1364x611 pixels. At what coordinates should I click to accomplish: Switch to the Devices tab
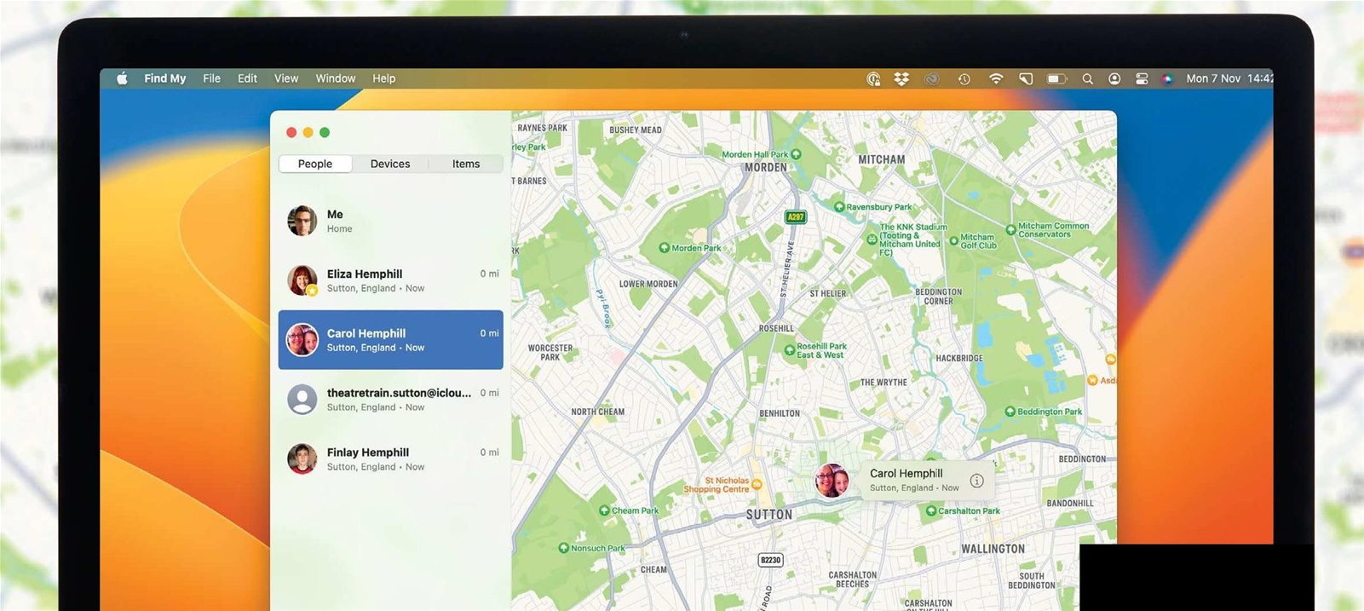tap(390, 164)
